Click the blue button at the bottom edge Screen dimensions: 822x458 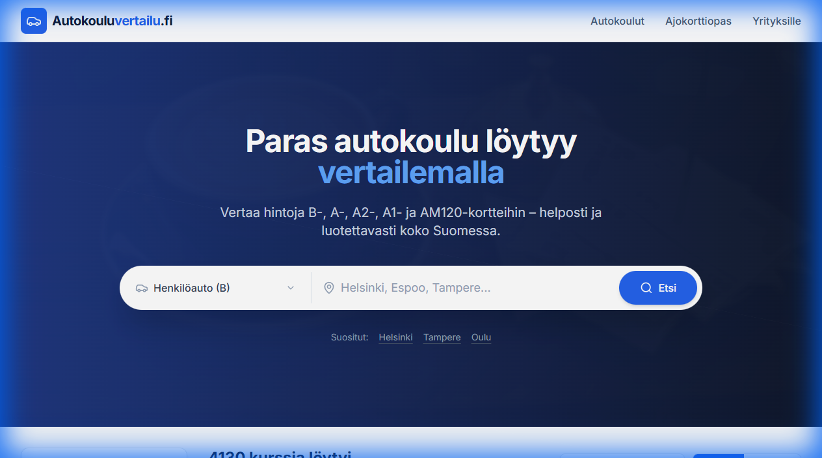tap(718, 455)
